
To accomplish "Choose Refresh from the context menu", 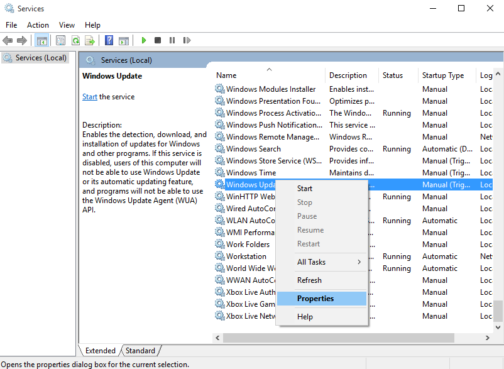I will coord(322,280).
